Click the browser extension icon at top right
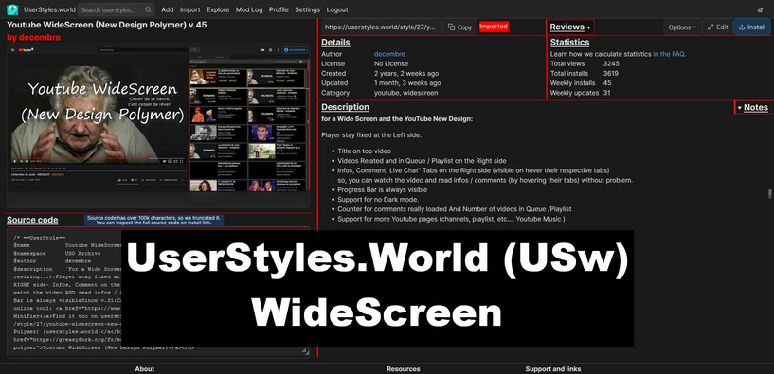The height and width of the screenshot is (374, 774). pyautogui.click(x=760, y=9)
